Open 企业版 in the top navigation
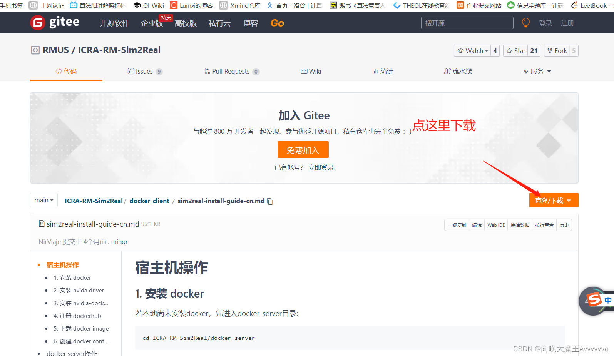 tap(152, 23)
